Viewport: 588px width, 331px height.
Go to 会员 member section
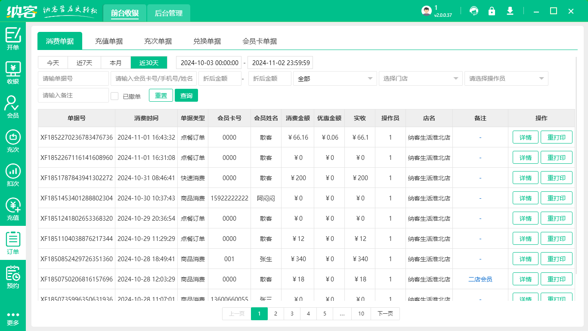coord(13,107)
